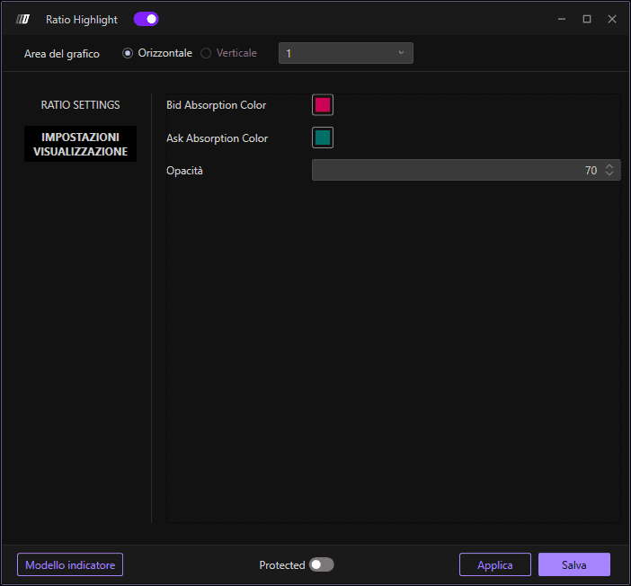Click the 'Opacità' label
This screenshot has width=631, height=586.
click(184, 171)
